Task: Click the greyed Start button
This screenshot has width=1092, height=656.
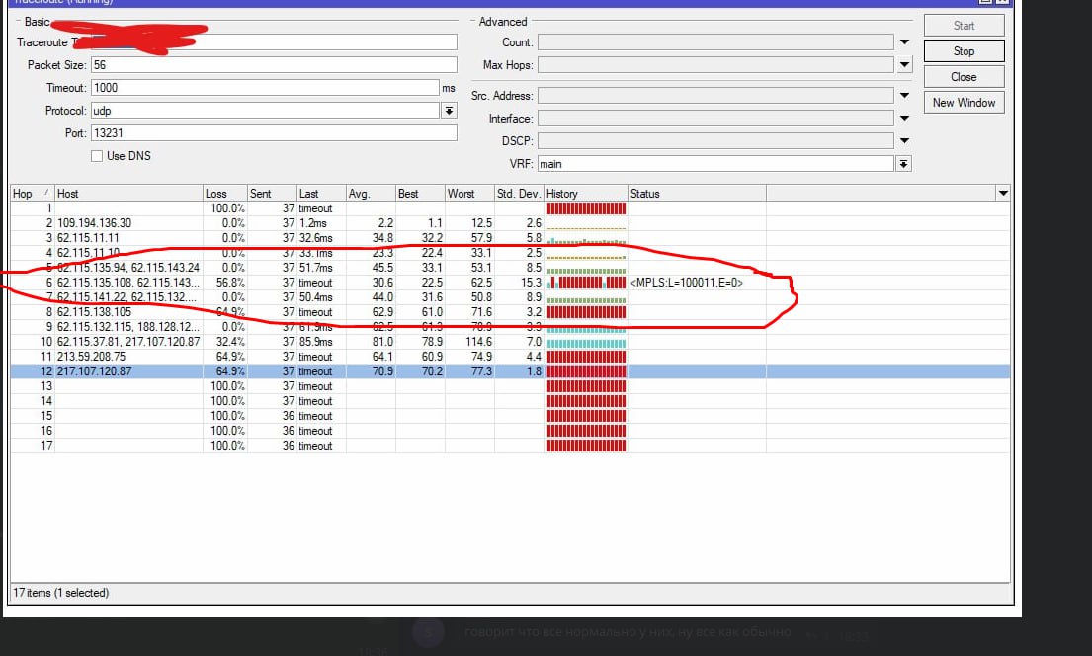Action: [964, 25]
